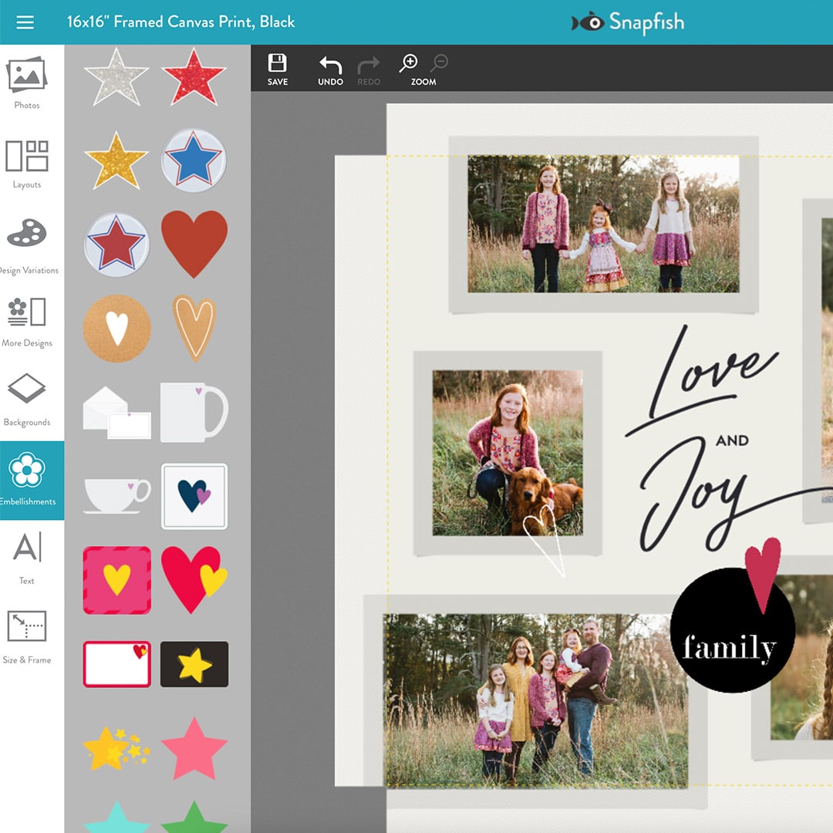Select the red glitter star sticker
Viewport: 833px width, 833px height.
point(194,75)
